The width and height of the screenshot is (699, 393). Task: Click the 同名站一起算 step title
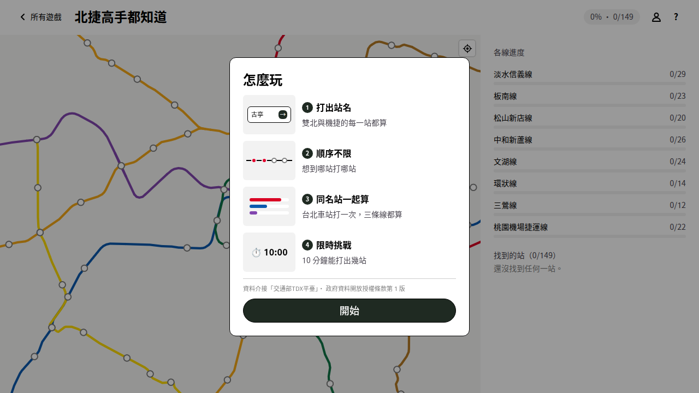(x=342, y=199)
